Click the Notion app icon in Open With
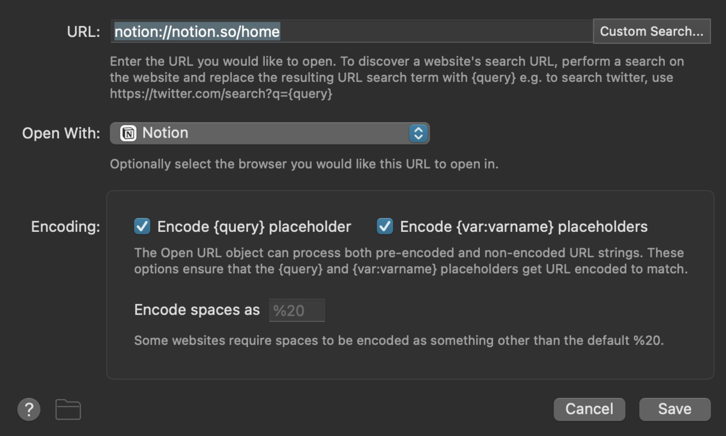 click(x=128, y=133)
